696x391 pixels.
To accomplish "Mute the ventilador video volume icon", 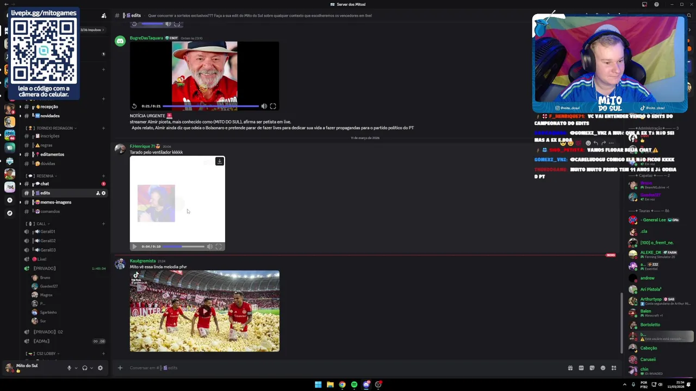I will (x=210, y=247).
